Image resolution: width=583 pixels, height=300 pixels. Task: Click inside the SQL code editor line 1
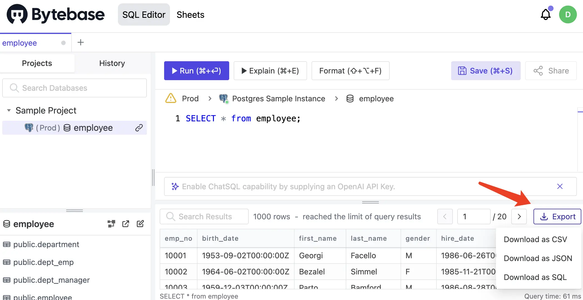tap(243, 119)
